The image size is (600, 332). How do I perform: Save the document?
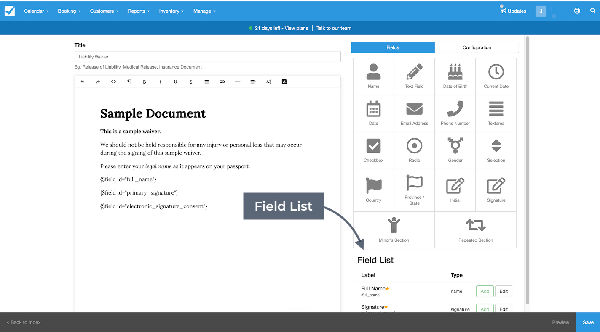coord(588,322)
